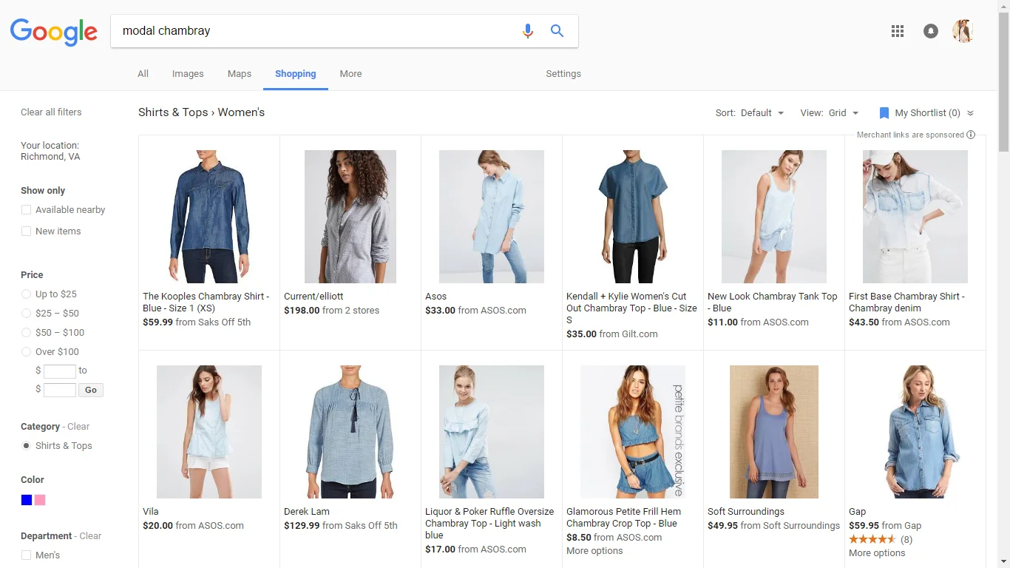Open the More search menu
This screenshot has height=568, width=1010.
coord(350,74)
